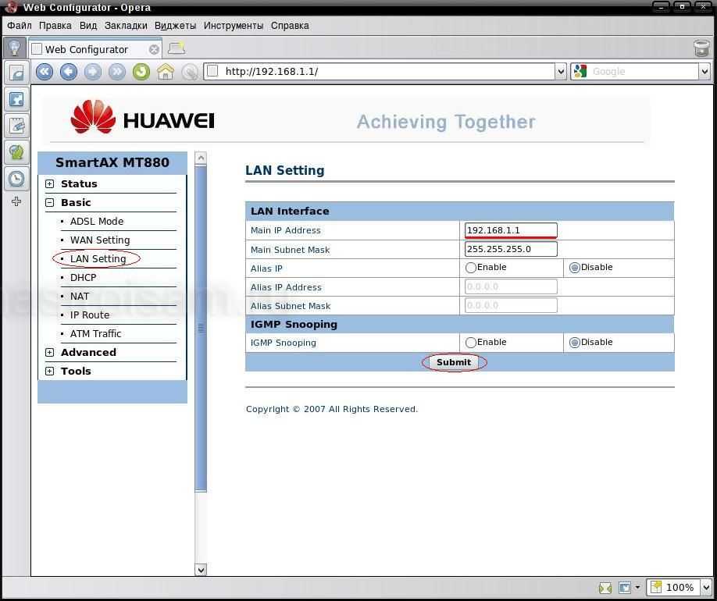This screenshot has width=717, height=601.
Task: Open the search engine dropdown arrow
Action: (x=705, y=71)
